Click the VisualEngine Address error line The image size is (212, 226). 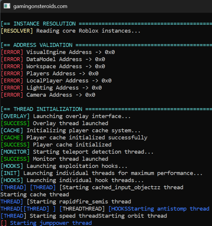tap(58, 52)
